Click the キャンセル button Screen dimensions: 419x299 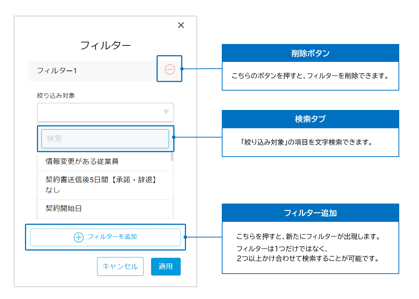click(120, 267)
